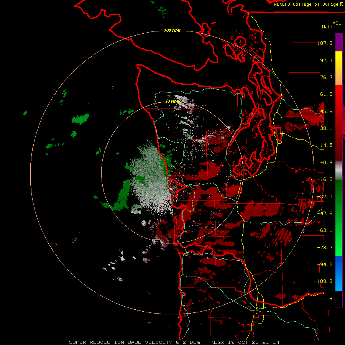Click the "KLGX" radar site identifier
The width and height of the screenshot is (345, 345).
coord(218,342)
